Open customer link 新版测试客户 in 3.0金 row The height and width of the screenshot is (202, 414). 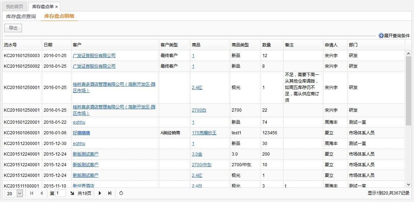[85, 154]
